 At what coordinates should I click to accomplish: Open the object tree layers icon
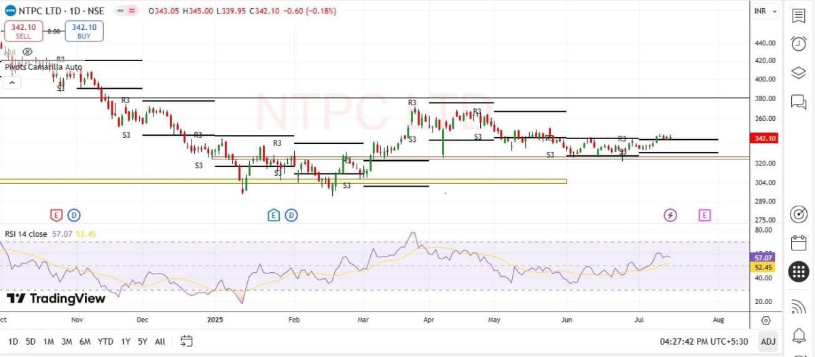click(x=798, y=73)
